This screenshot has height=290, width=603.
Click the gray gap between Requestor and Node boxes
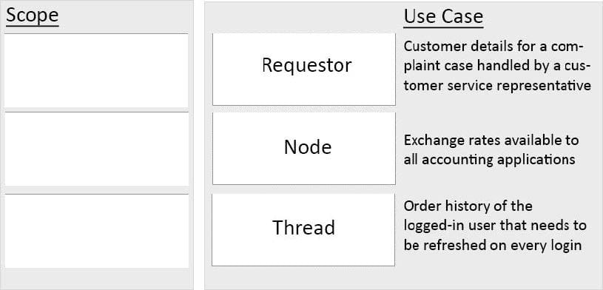click(x=304, y=109)
